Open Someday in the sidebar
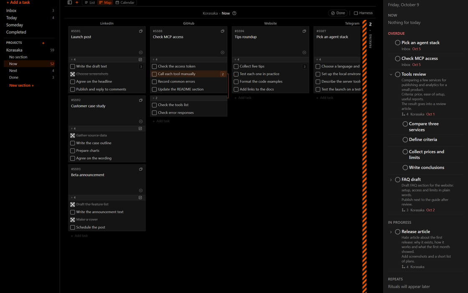The image size is (468, 293). (30, 25)
